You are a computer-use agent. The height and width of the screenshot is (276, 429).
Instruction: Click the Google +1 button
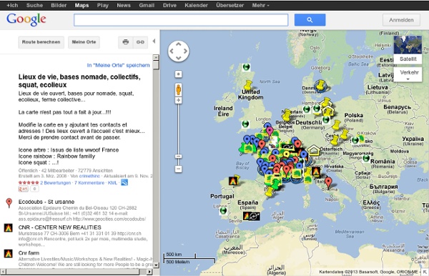[24, 189]
